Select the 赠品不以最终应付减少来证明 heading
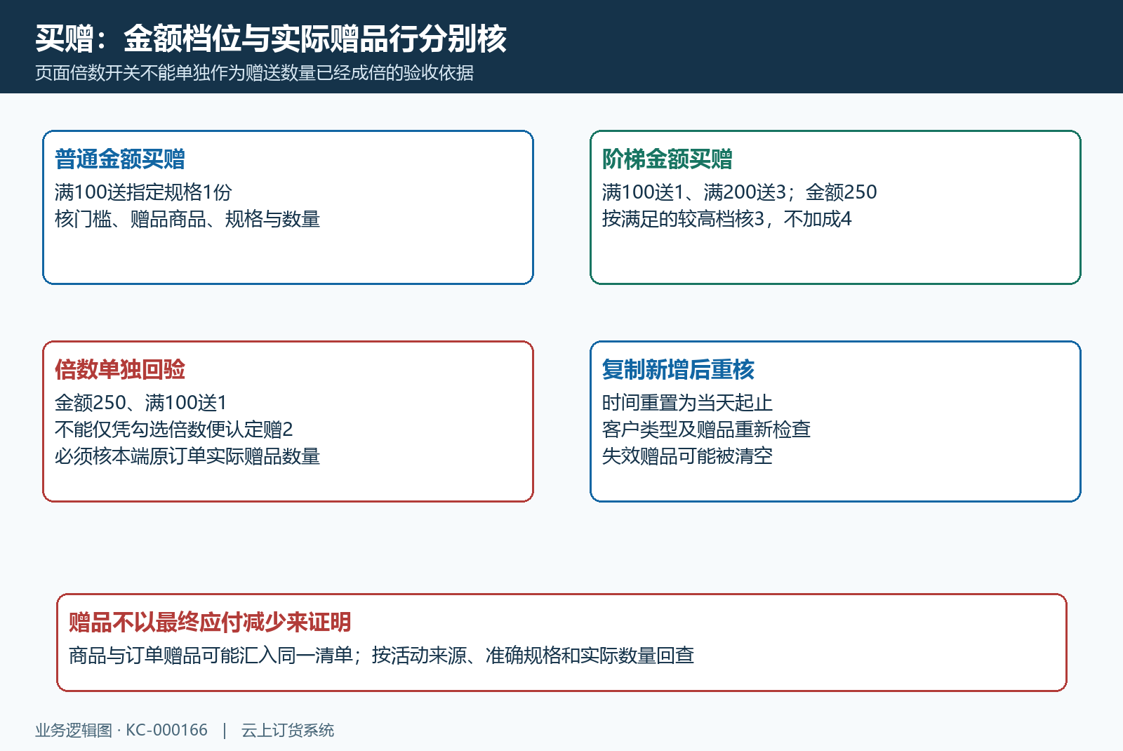This screenshot has height=751, width=1123. click(x=210, y=622)
